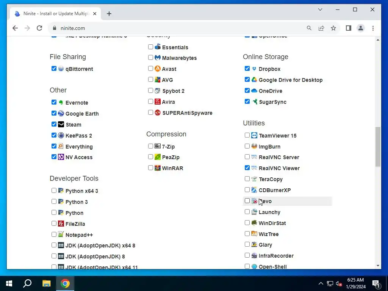Click the FileZilla red icon
The width and height of the screenshot is (388, 291).
point(61,224)
